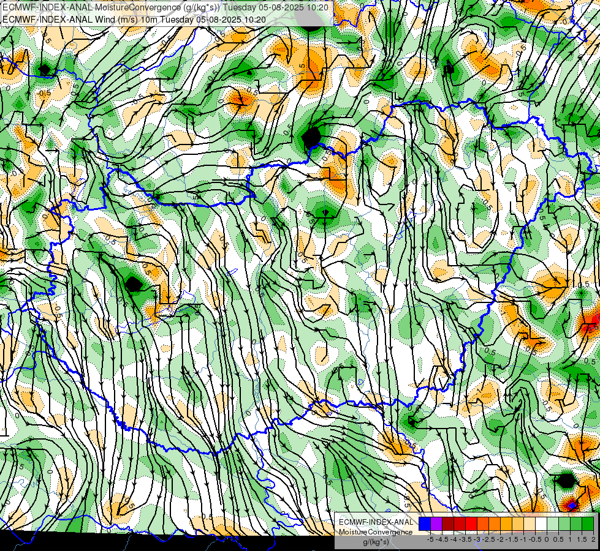Select the '-2.5' tick label on the legend scale
This screenshot has height=551, width=600.
point(488,539)
